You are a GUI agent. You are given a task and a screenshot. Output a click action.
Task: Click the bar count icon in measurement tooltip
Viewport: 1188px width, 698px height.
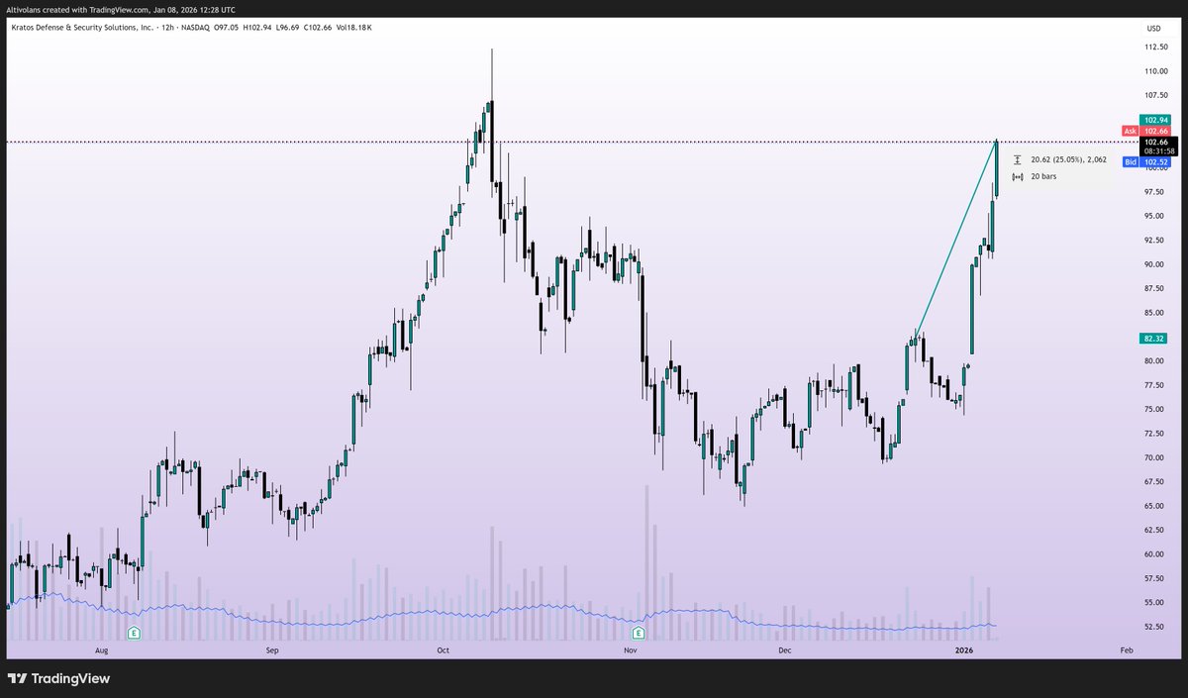coord(1018,175)
